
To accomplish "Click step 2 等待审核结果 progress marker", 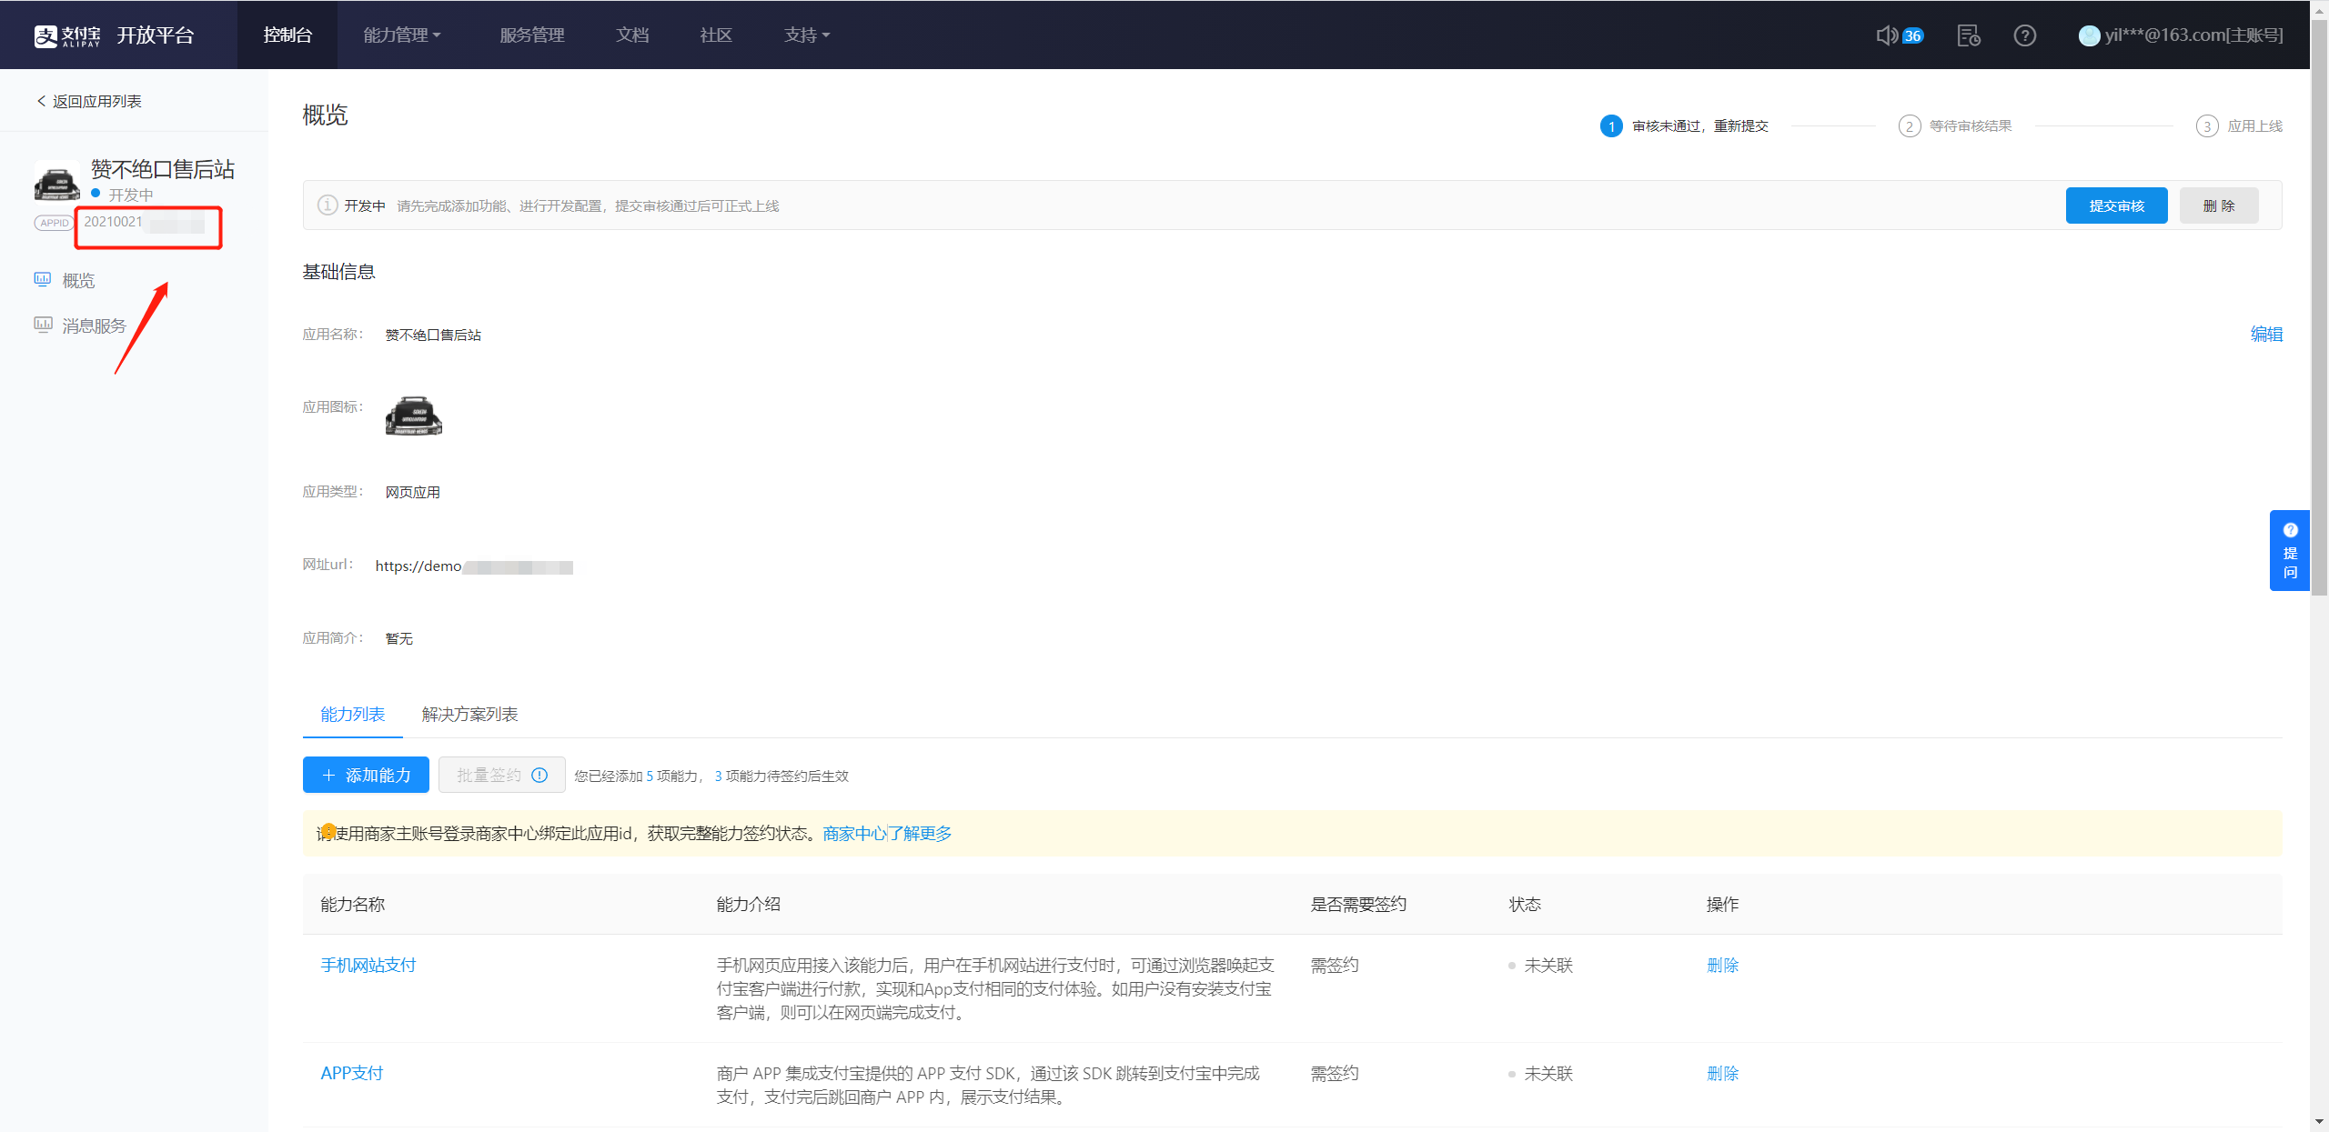I will pyautogui.click(x=1909, y=126).
